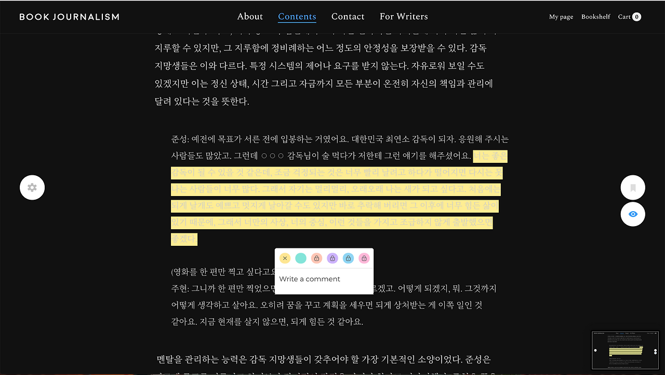Click the bookmark icon on the right
This screenshot has width=665, height=375.
[x=632, y=187]
